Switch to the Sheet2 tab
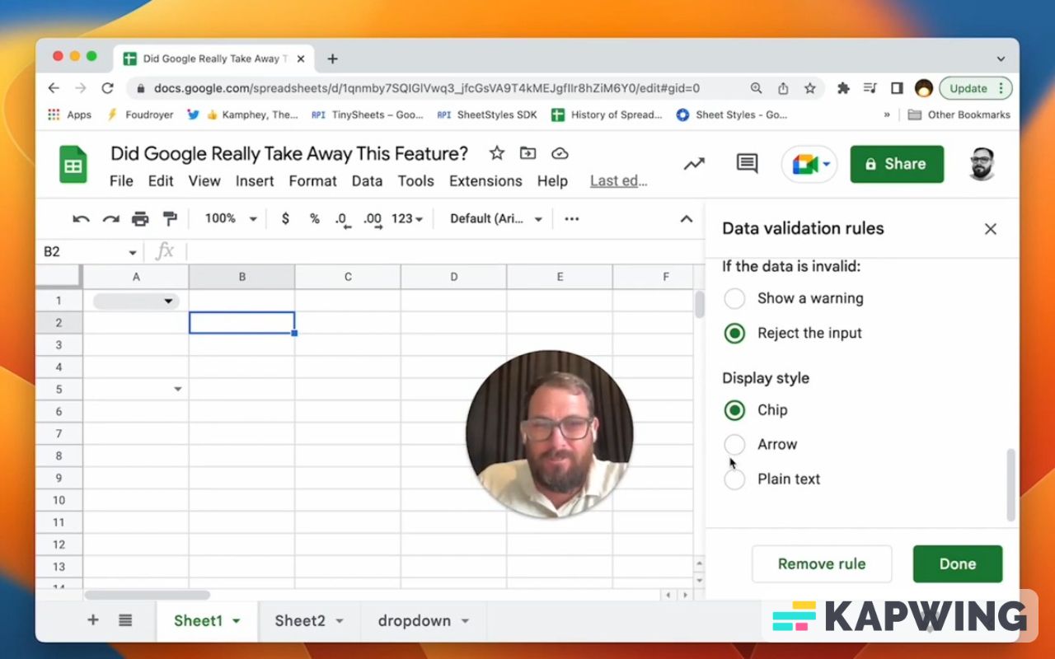The width and height of the screenshot is (1055, 659). (x=300, y=621)
